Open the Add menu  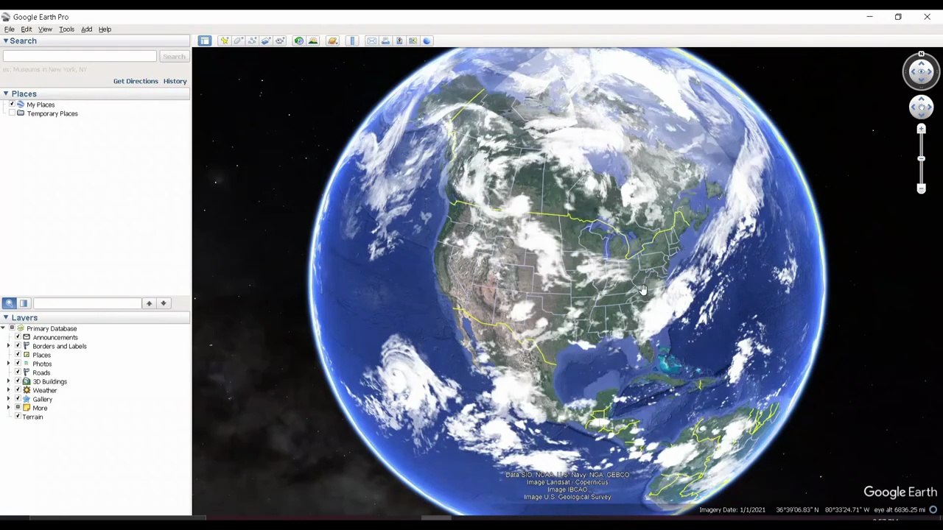coord(86,29)
